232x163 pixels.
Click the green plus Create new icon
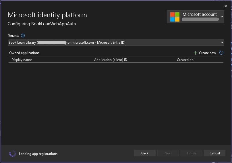(x=195, y=53)
